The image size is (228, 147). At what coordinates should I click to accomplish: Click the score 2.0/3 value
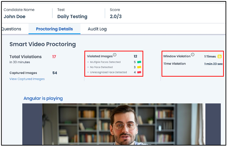tap(116, 17)
